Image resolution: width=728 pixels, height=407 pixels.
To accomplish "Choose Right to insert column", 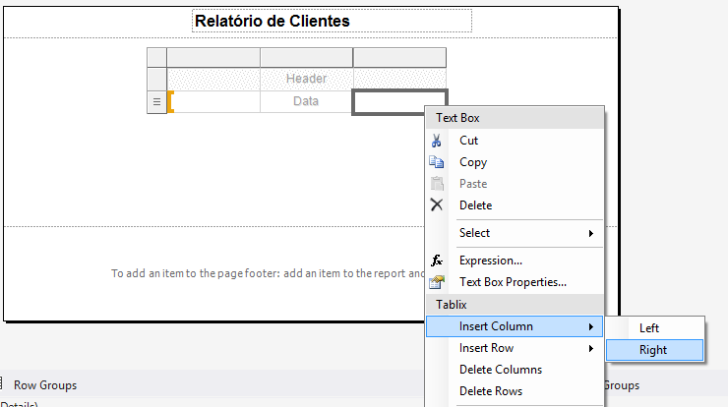I will [653, 350].
